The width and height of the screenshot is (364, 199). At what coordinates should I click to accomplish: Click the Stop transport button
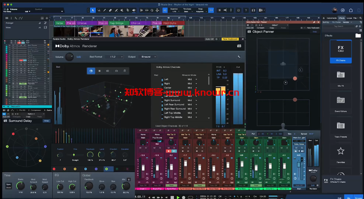pos(172,197)
